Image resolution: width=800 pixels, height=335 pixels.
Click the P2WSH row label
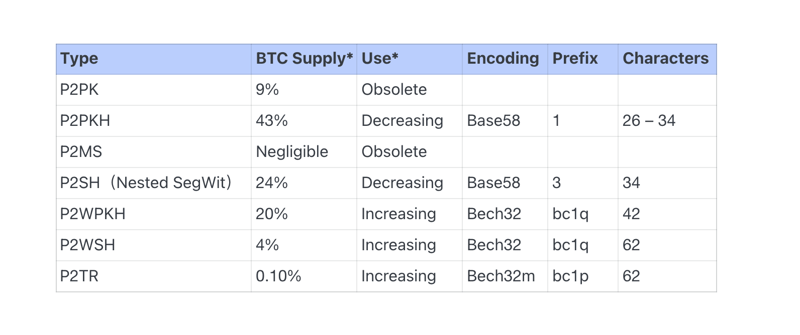[x=87, y=245]
